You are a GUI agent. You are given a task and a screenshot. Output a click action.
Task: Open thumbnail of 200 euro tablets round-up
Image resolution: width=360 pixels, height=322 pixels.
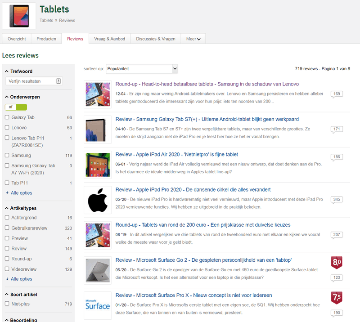click(x=98, y=235)
